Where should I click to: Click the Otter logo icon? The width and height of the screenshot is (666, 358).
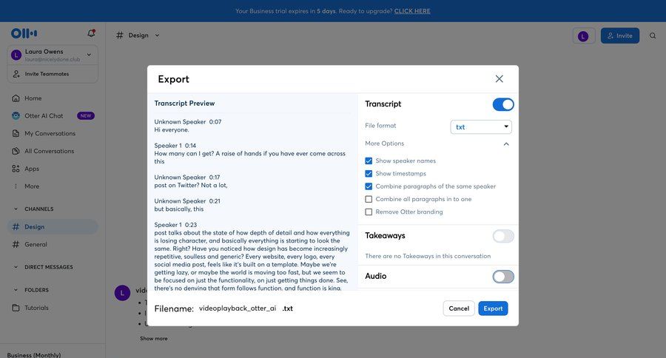click(x=24, y=33)
